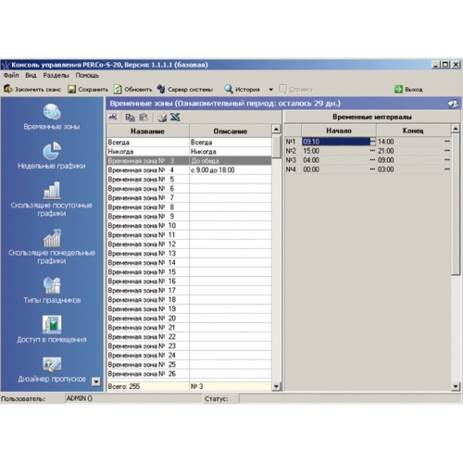The image size is (463, 463).
Task: Select Временная зона № 4 row
Action: (189, 170)
